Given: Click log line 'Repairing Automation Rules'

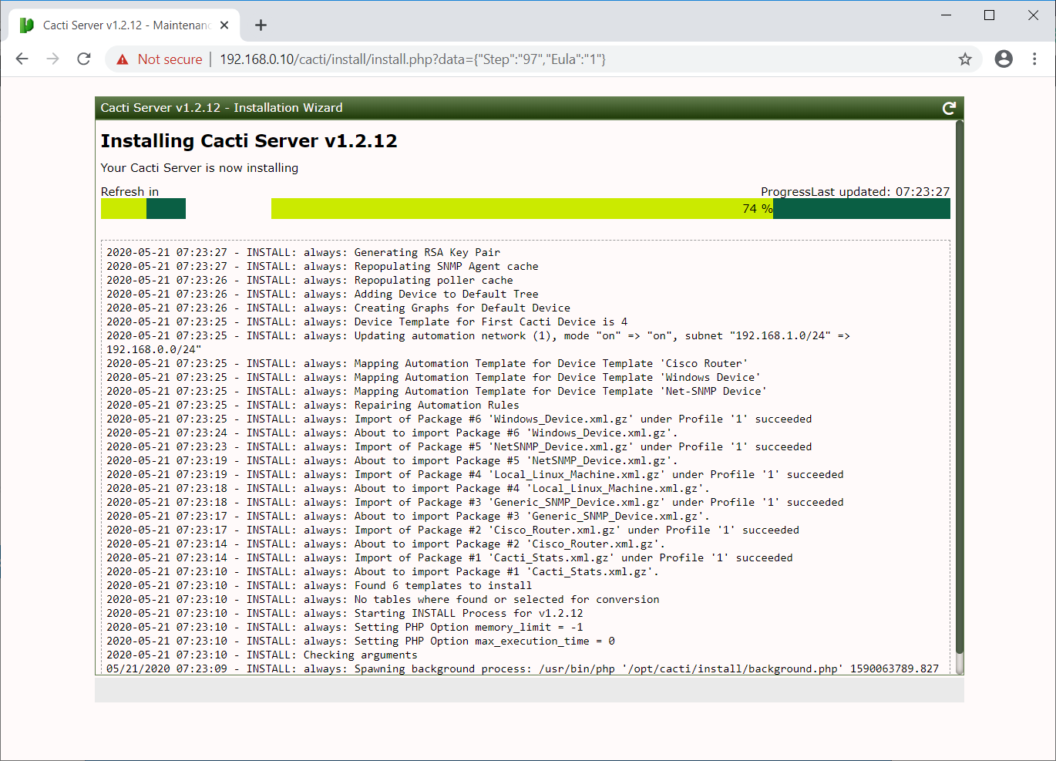Looking at the screenshot, I should click(x=313, y=406).
